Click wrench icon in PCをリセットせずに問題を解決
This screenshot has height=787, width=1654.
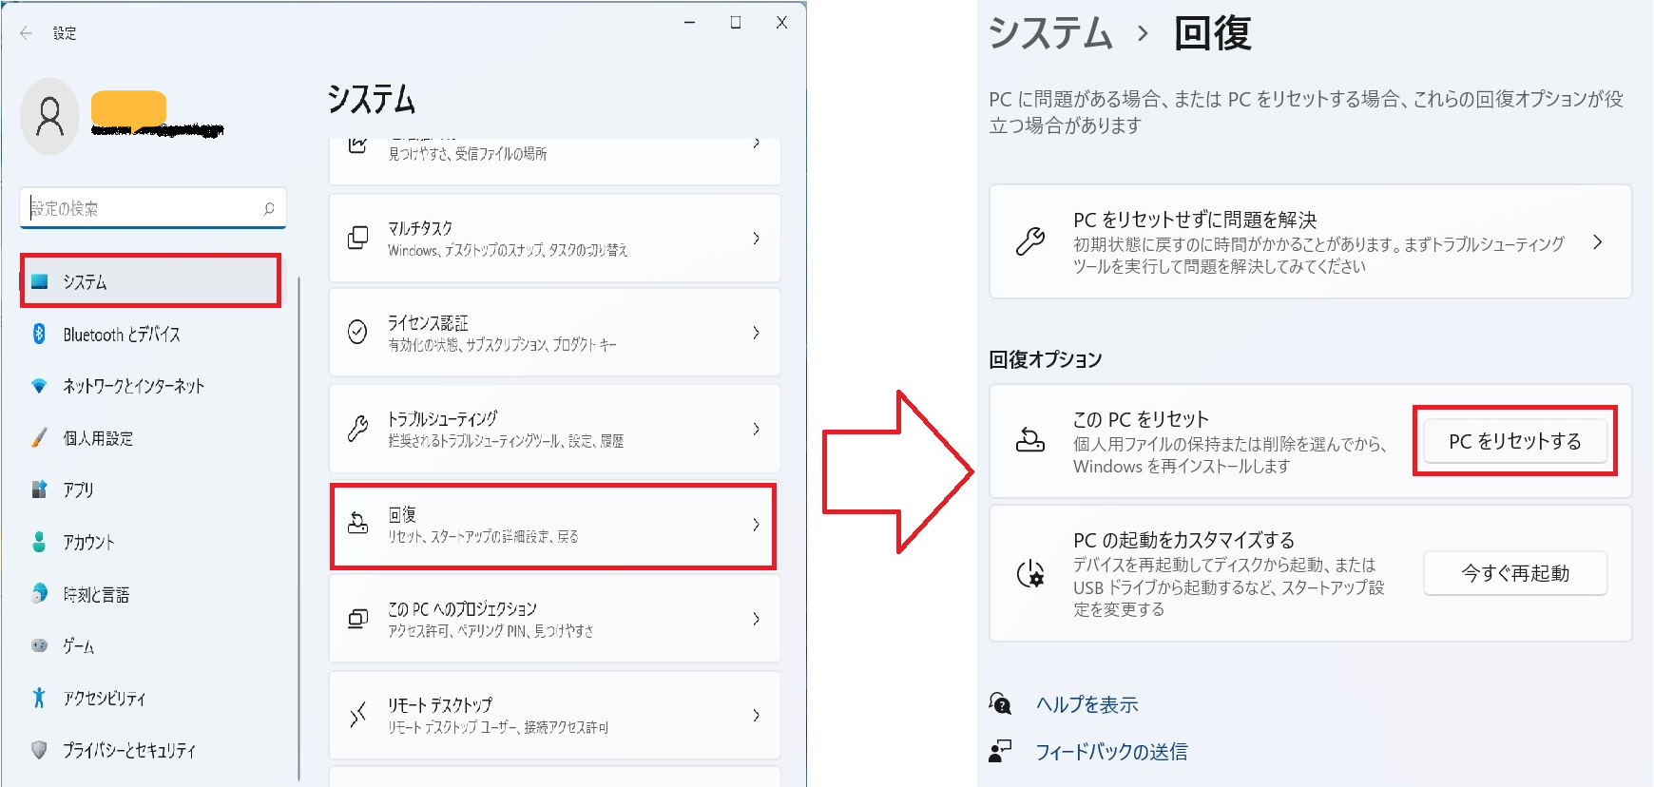[x=1030, y=241]
